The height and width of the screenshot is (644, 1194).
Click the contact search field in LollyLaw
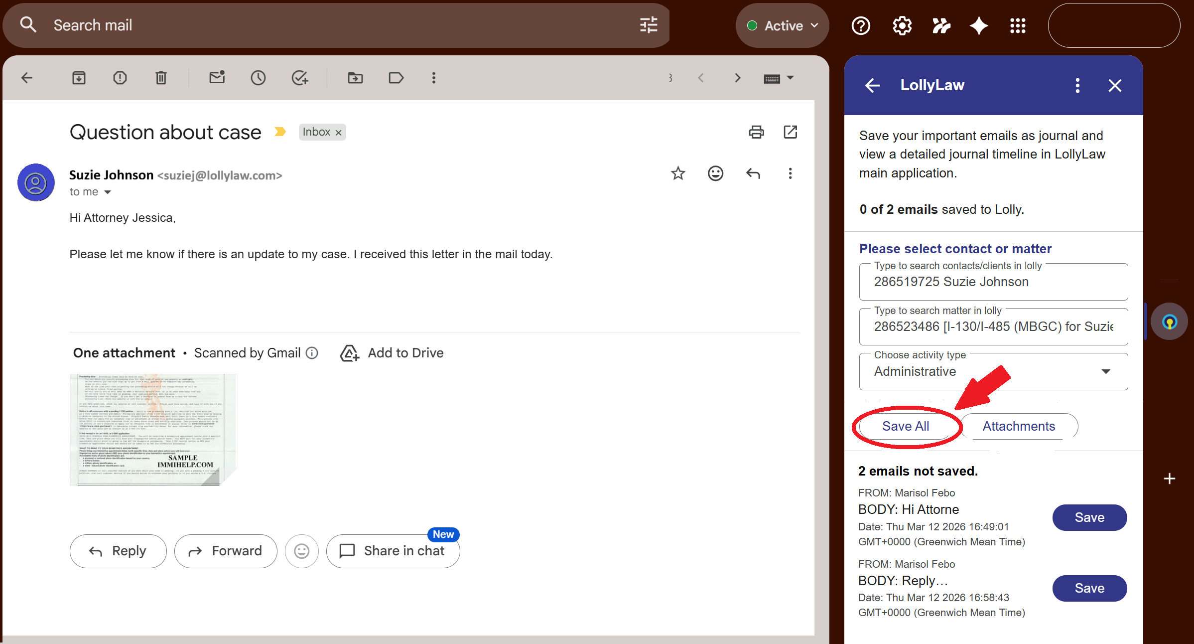[993, 282]
